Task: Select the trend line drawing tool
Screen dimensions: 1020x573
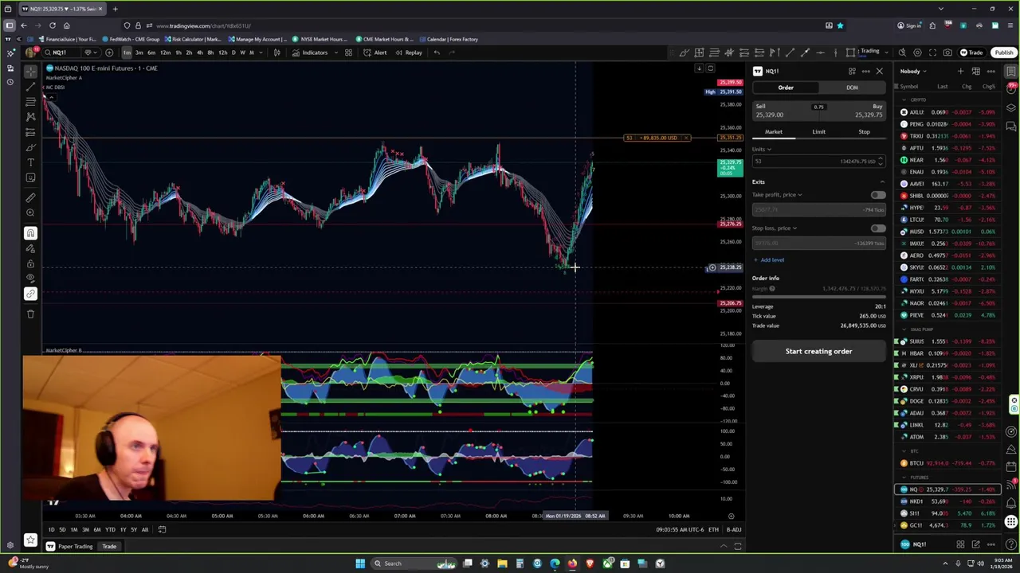Action: 30,86
